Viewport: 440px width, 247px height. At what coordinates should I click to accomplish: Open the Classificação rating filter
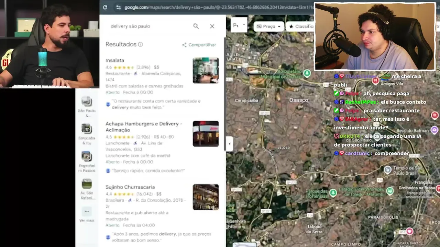[300, 26]
